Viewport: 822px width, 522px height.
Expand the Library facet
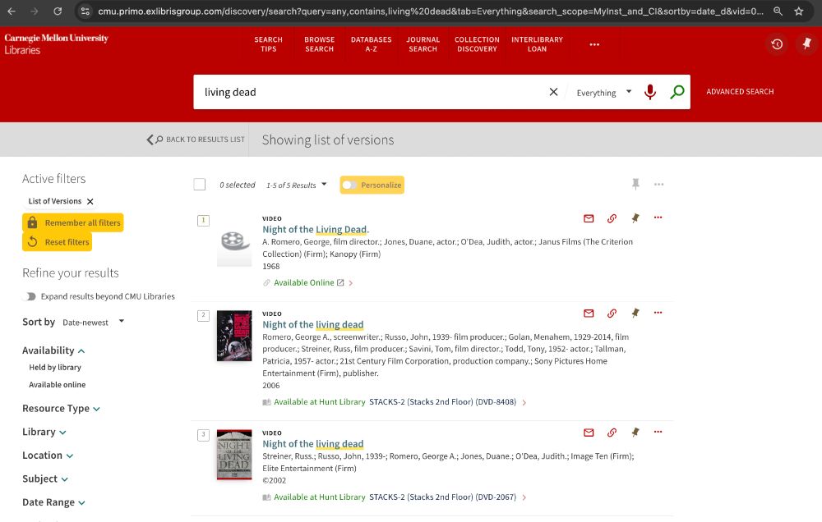point(44,432)
